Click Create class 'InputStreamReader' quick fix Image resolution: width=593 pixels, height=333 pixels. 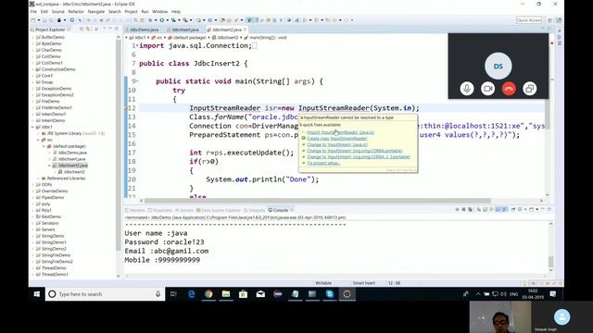tap(337, 139)
